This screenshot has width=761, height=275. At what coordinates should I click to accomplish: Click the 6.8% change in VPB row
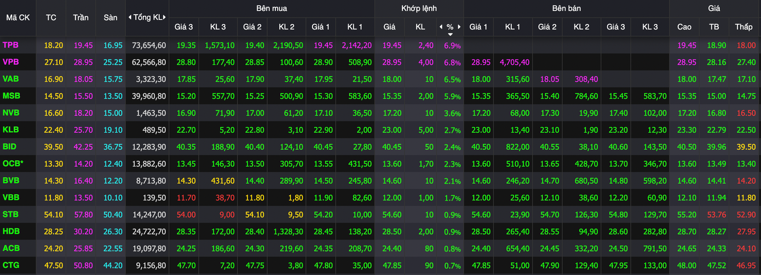tap(452, 63)
